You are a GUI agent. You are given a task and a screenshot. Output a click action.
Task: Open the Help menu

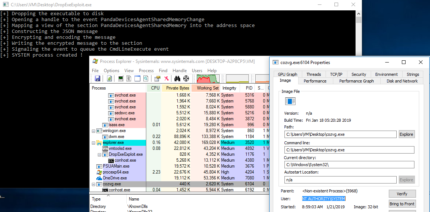pyautogui.click(x=212, y=70)
